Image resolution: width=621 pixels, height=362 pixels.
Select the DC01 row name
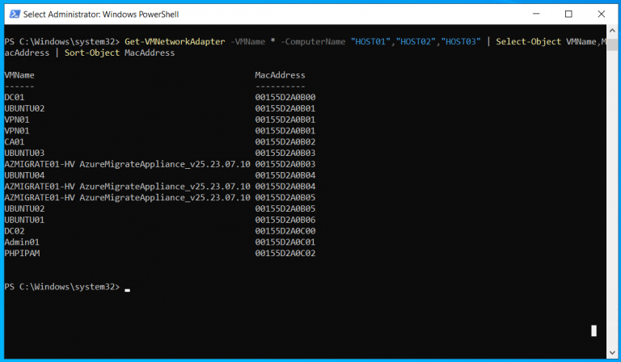[15, 97]
